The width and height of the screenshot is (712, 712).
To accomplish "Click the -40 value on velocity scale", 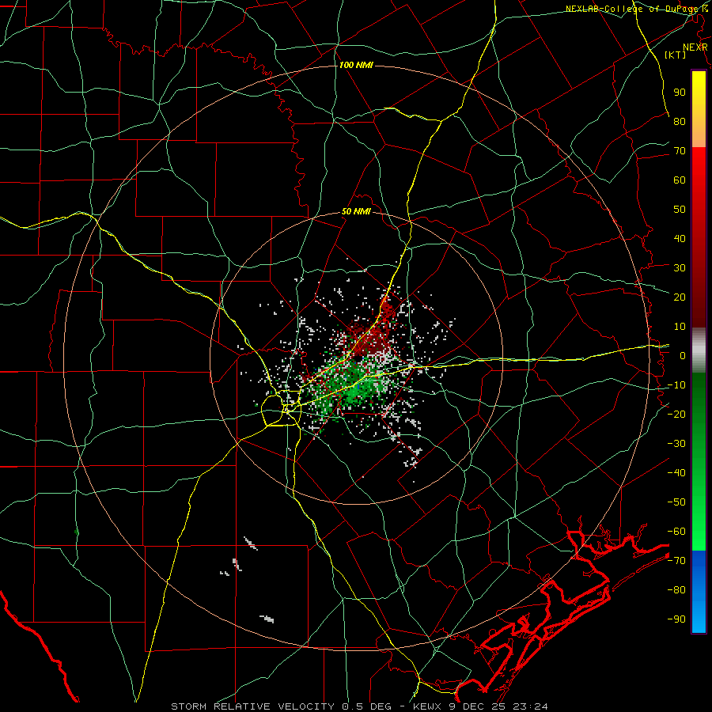I will click(x=676, y=473).
